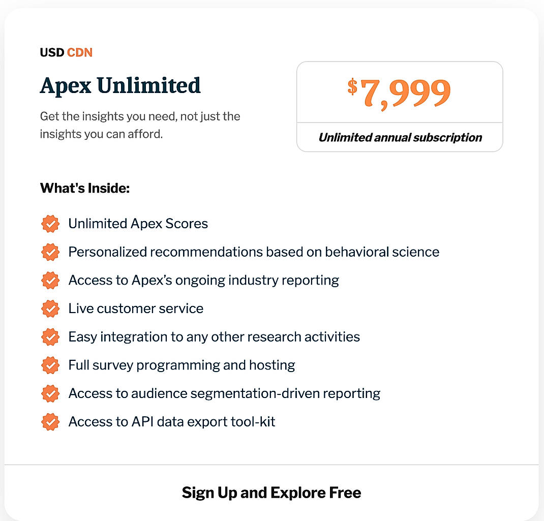Select the CDN pricing option
This screenshot has width=544, height=521.
[x=80, y=52]
